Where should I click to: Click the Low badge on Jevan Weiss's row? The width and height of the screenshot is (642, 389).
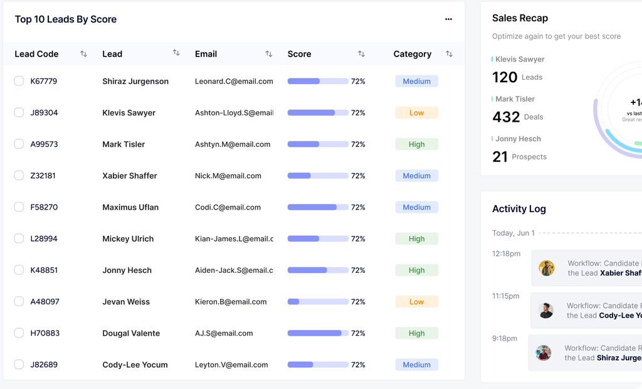[x=416, y=302]
